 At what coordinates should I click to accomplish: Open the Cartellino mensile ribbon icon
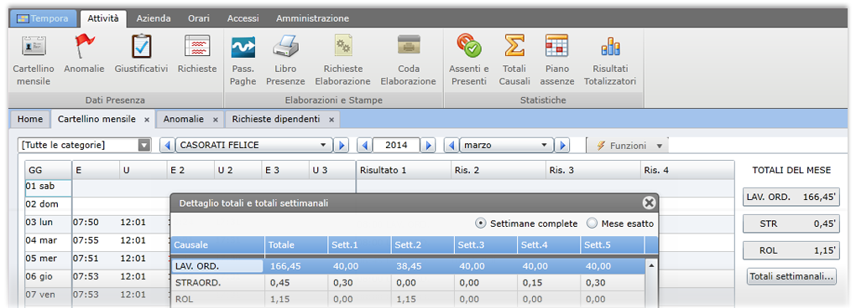(34, 46)
